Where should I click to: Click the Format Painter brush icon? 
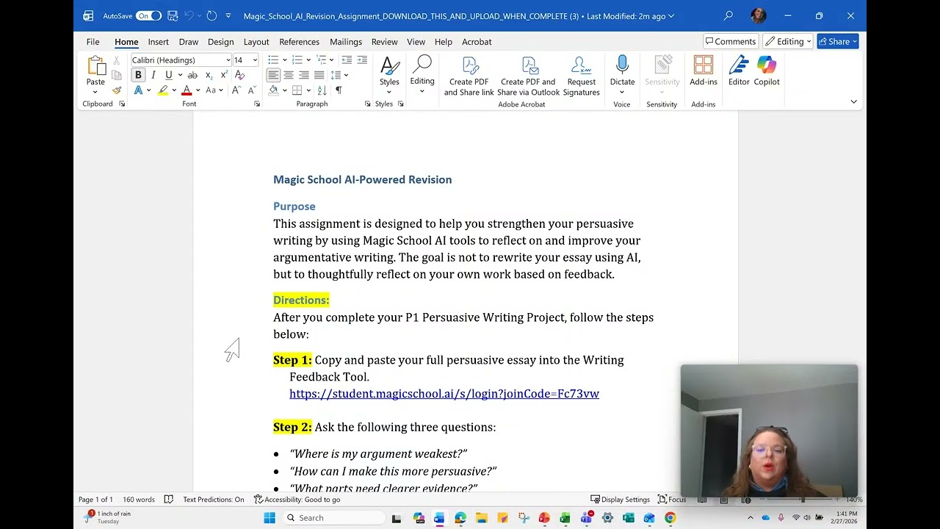116,90
